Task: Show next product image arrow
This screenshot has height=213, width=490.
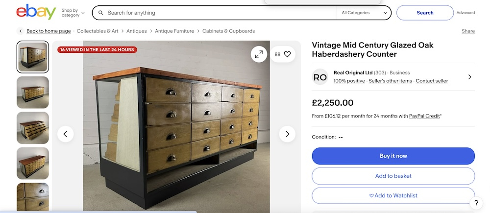Action: pos(287,134)
